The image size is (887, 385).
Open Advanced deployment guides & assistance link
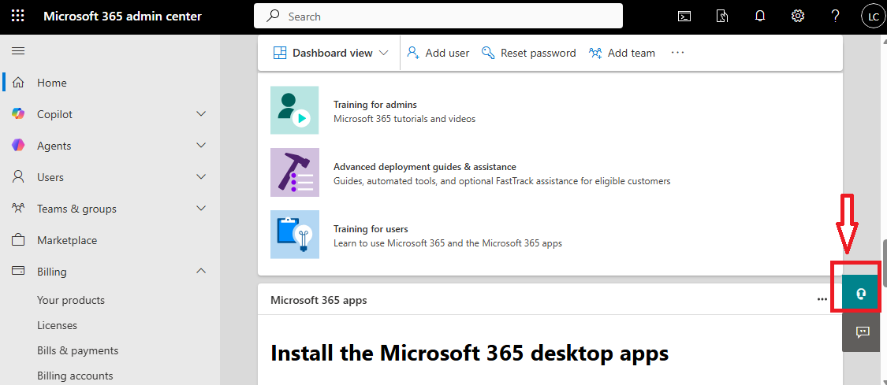click(x=424, y=167)
